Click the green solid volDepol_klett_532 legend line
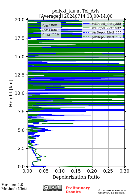The image size is (131, 196). pos(86,28)
